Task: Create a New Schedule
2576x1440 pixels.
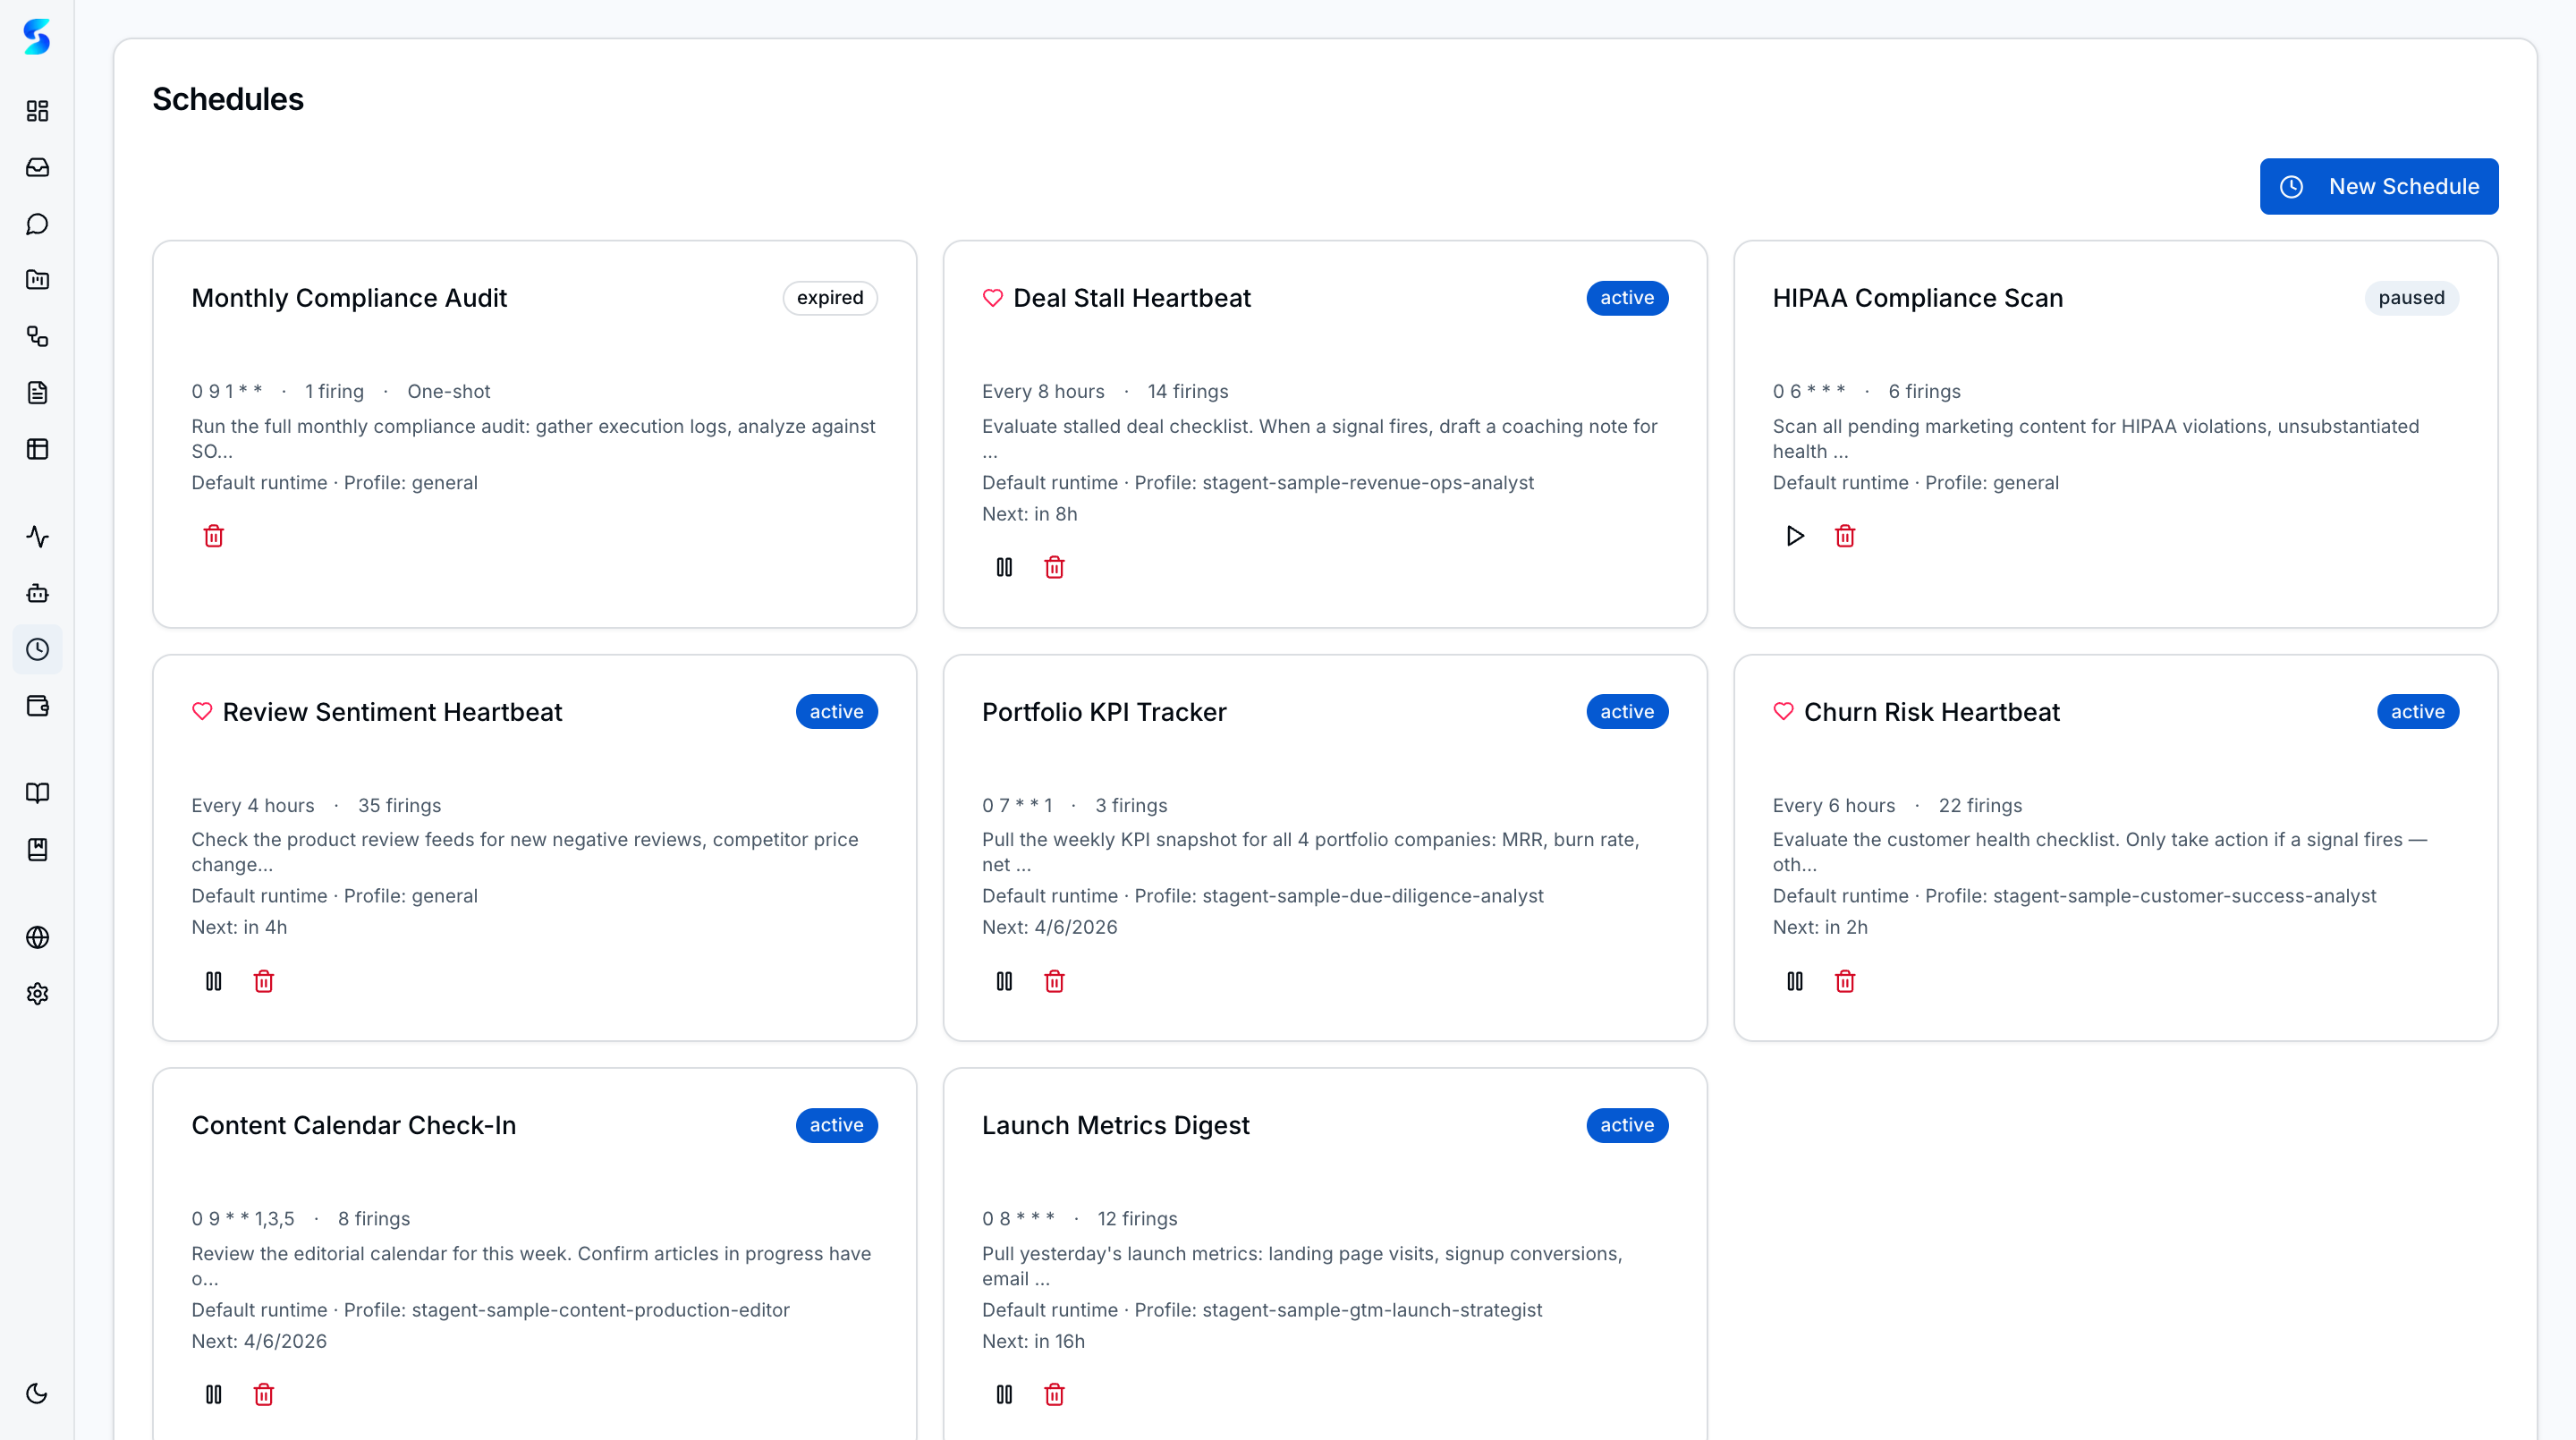Action: click(2379, 186)
